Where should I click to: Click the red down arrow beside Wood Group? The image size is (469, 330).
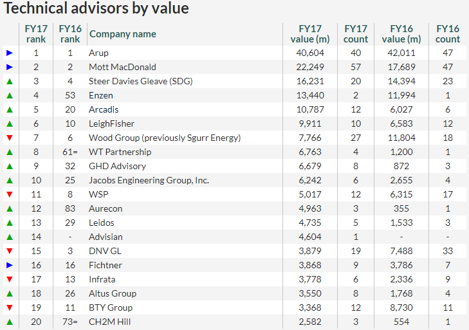tap(9, 138)
